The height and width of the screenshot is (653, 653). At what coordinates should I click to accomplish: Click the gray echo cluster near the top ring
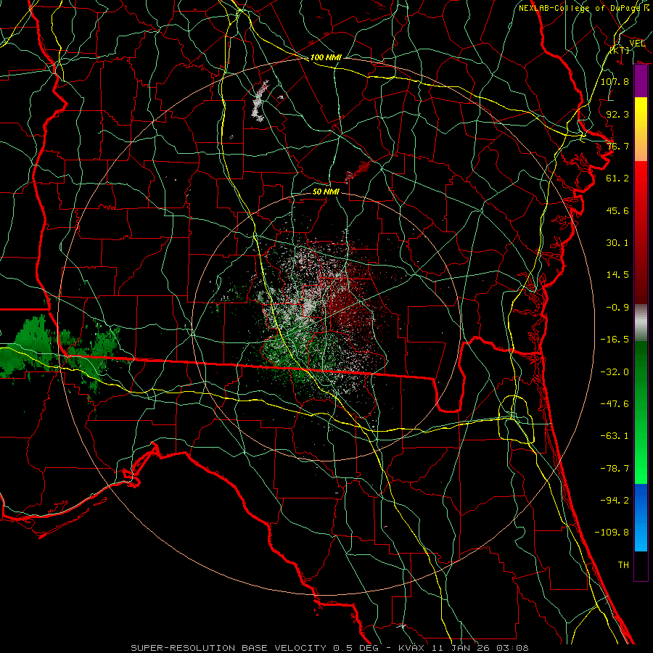click(259, 101)
